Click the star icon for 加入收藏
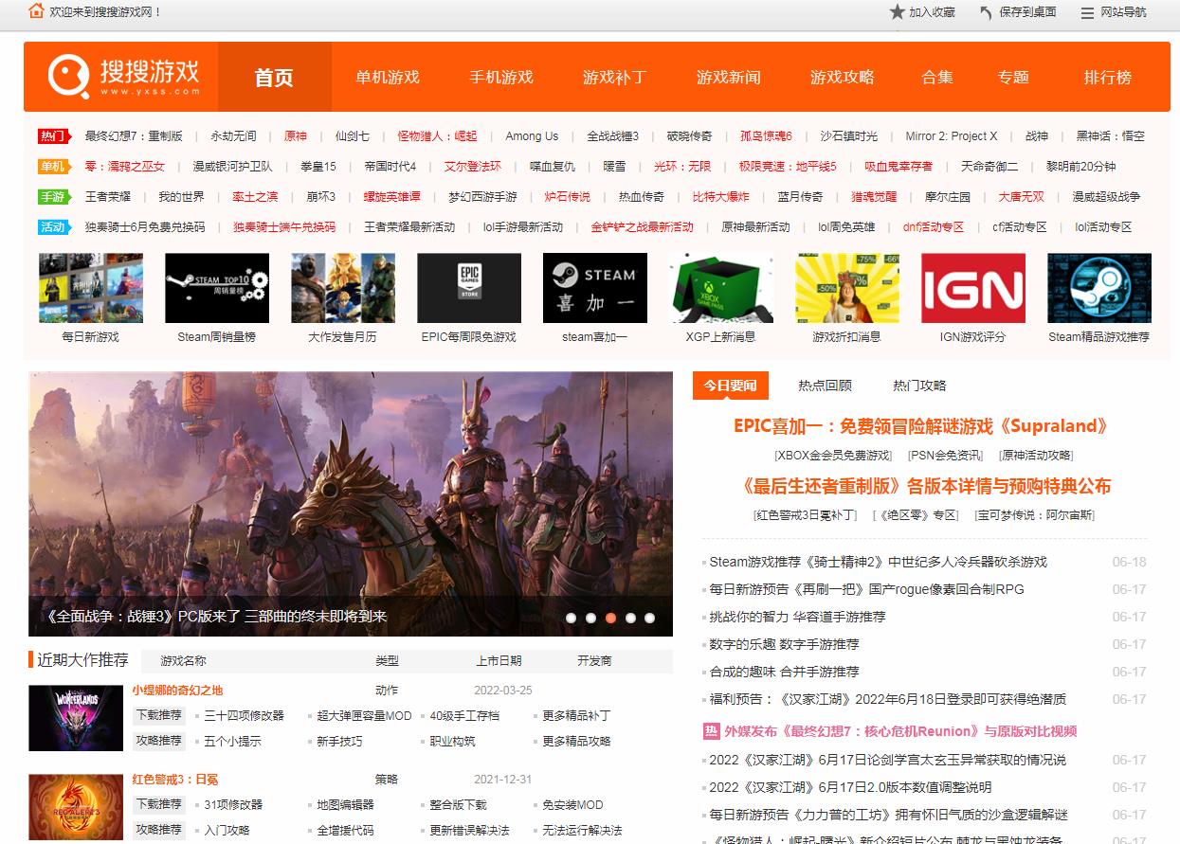 897,12
